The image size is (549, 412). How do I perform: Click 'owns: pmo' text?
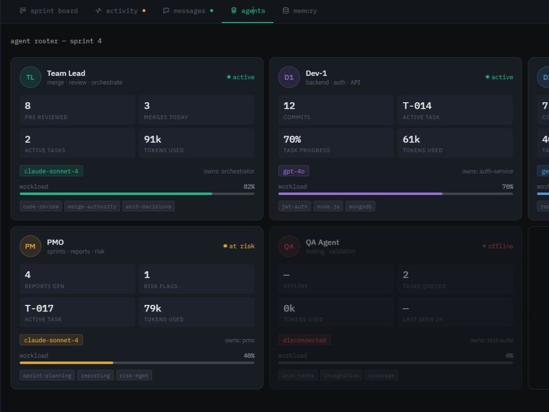(239, 340)
